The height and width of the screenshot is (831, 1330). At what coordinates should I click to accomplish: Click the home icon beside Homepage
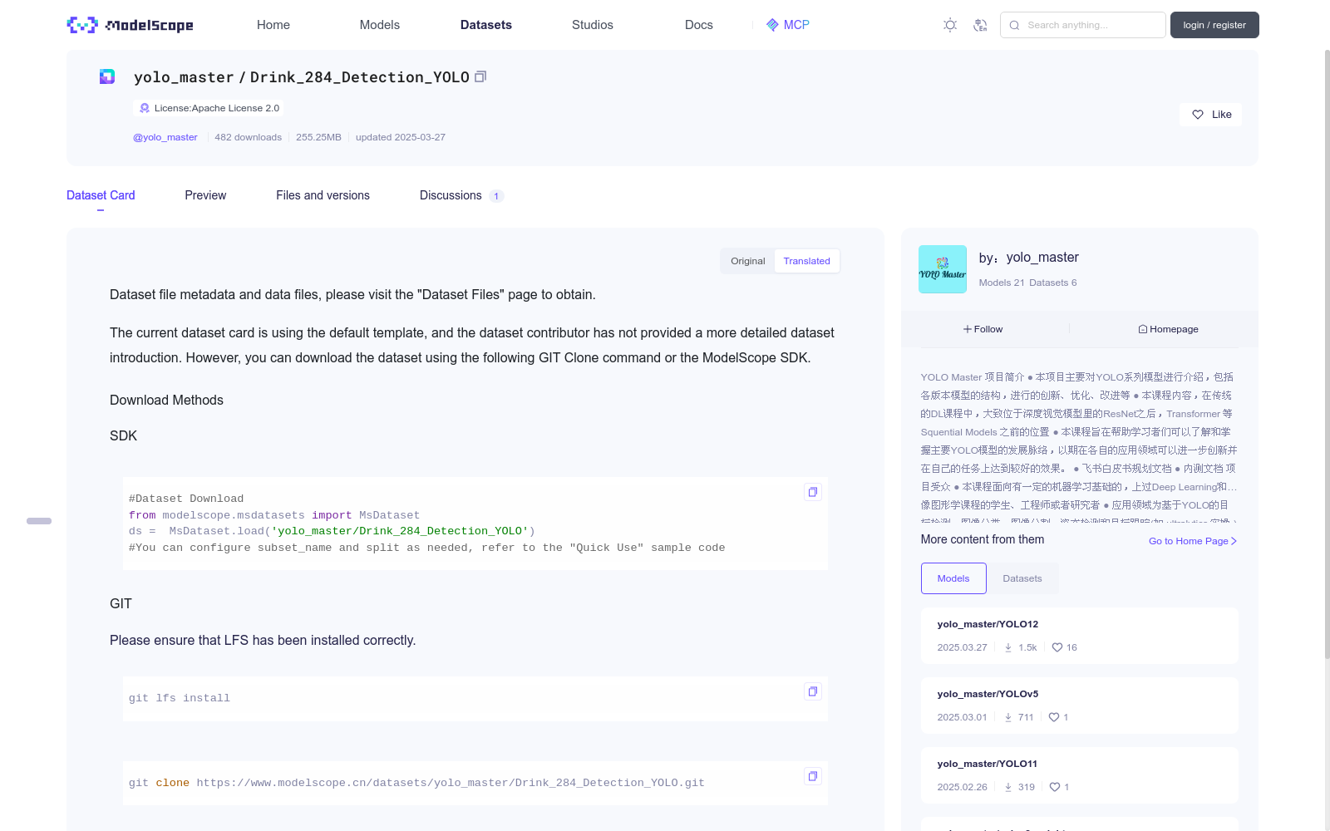1143,329
